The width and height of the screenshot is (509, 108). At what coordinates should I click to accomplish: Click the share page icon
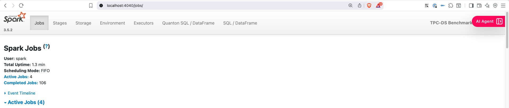click(x=360, y=6)
